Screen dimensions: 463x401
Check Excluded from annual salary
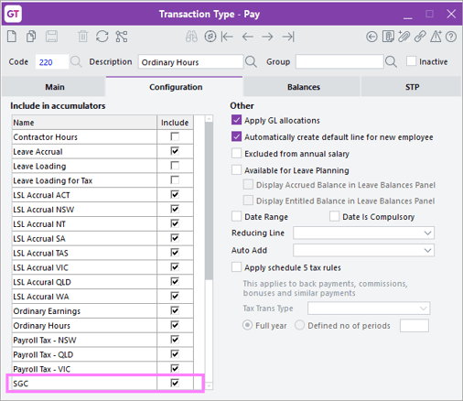(236, 153)
